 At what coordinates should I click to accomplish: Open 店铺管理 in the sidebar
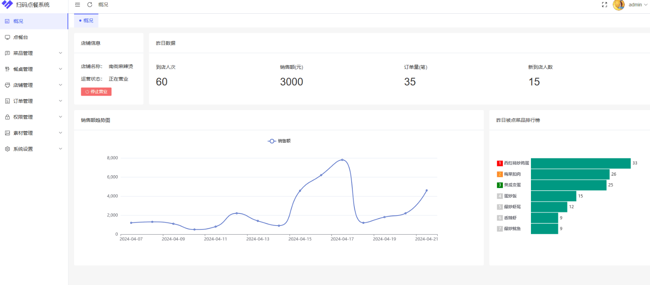click(x=23, y=85)
